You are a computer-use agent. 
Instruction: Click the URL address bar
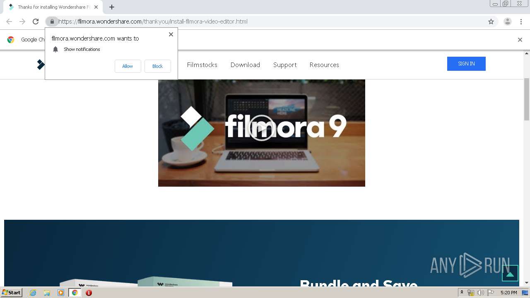(x=272, y=22)
